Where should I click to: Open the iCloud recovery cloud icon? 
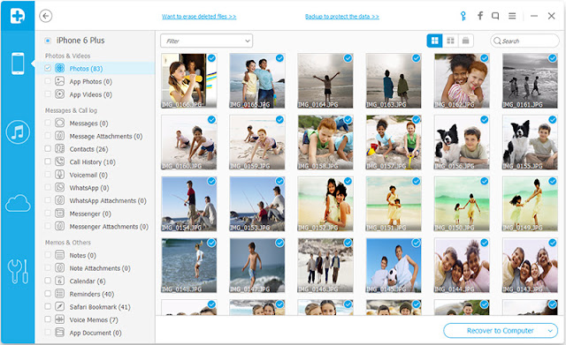(x=18, y=204)
